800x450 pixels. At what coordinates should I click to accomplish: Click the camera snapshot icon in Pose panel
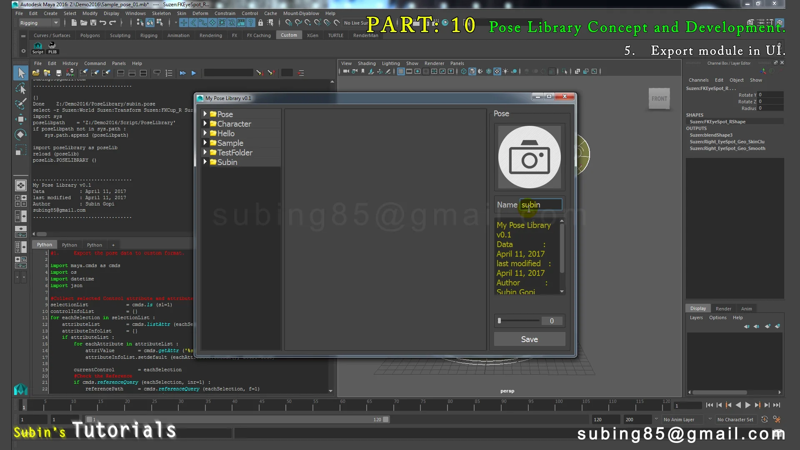pyautogui.click(x=529, y=157)
